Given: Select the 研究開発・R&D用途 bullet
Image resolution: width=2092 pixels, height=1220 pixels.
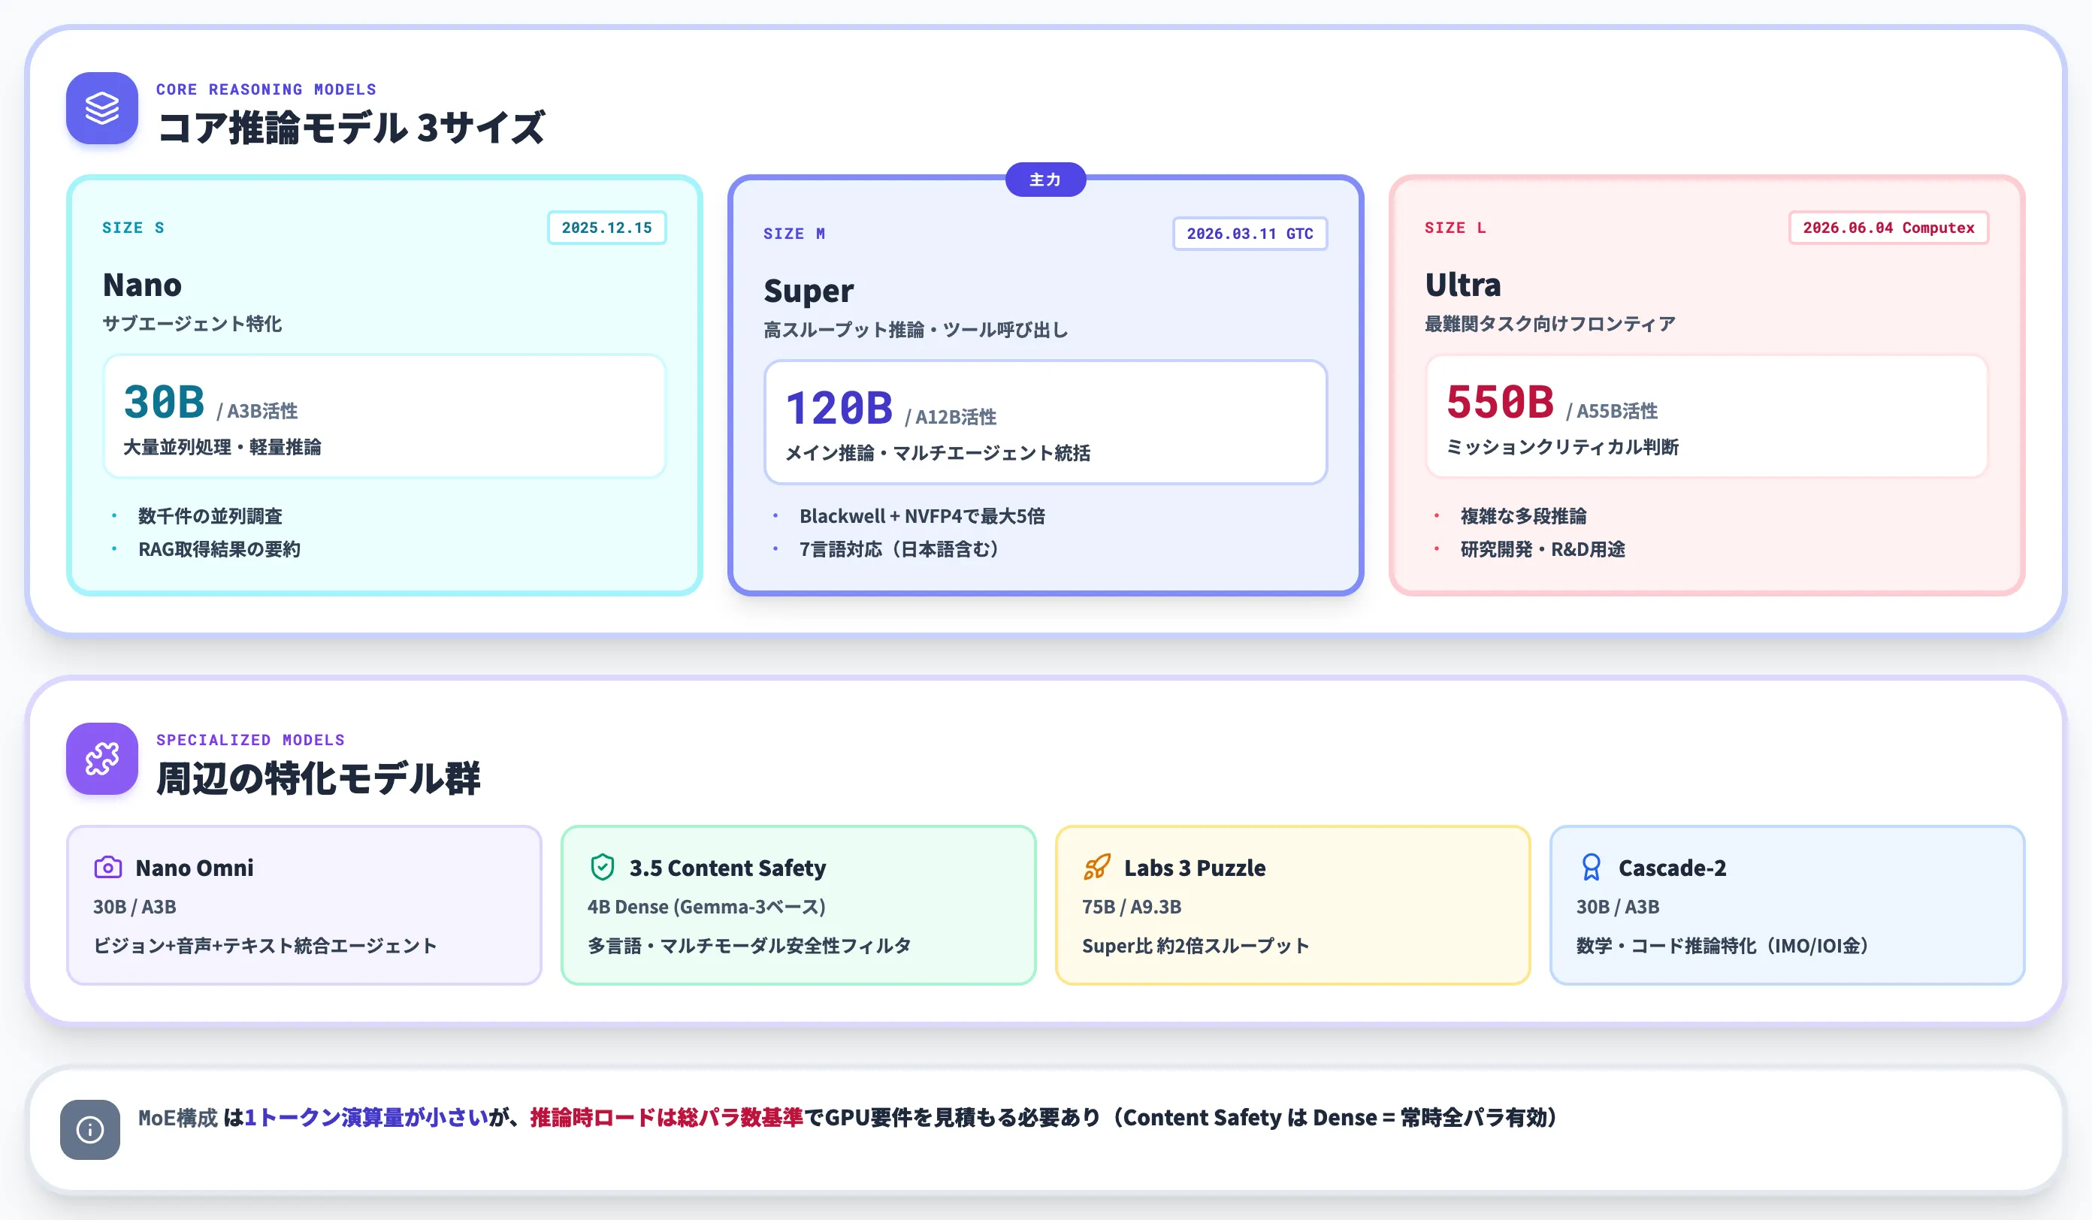Looking at the screenshot, I should tap(1543, 549).
